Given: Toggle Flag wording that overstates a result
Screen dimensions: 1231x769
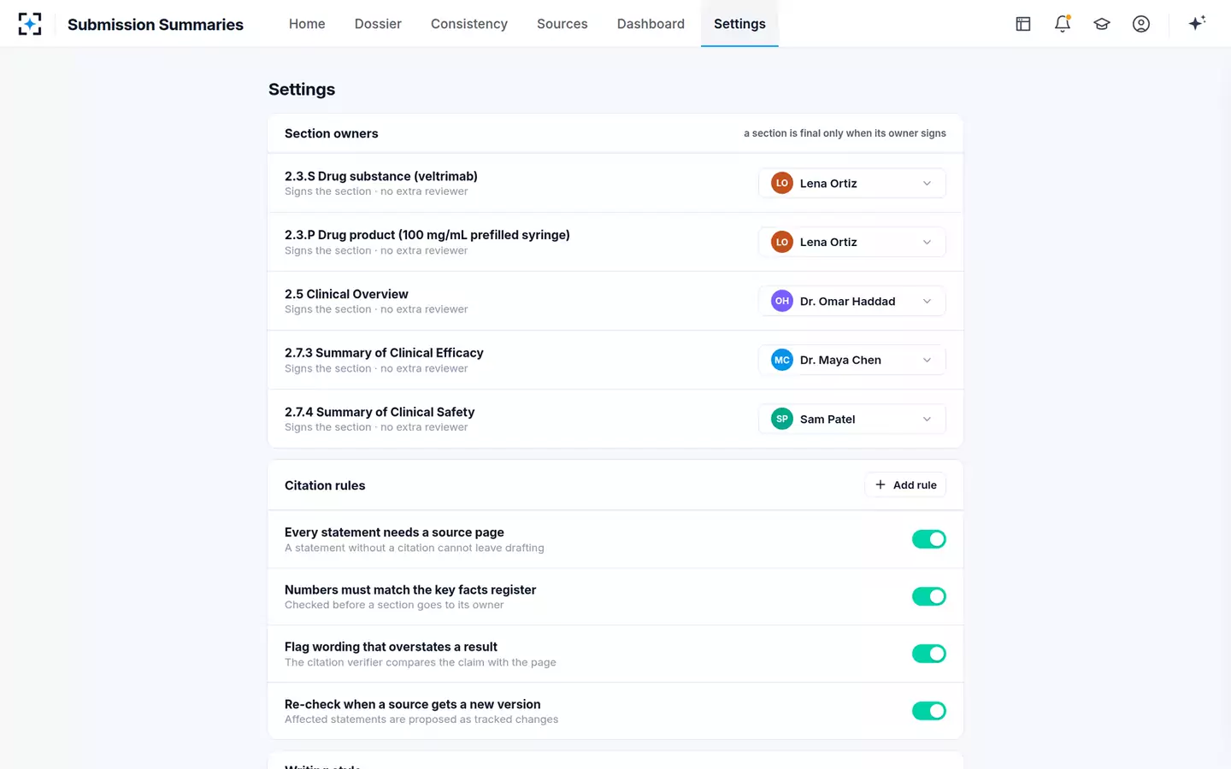Looking at the screenshot, I should [x=929, y=654].
